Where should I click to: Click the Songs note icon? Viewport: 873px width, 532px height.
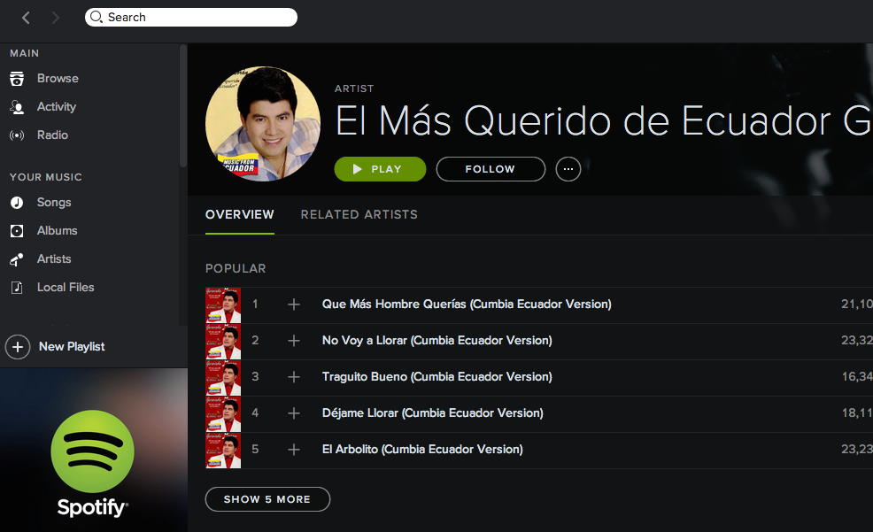(17, 203)
